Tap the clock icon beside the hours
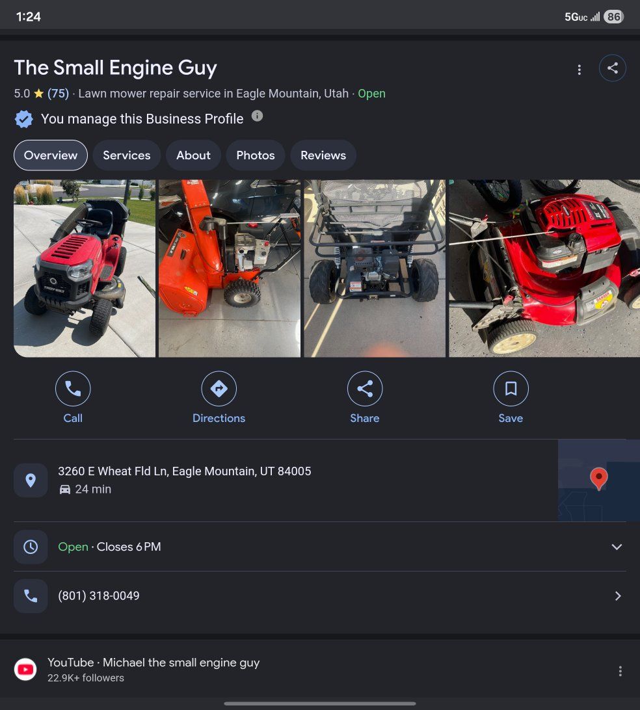640x710 pixels. point(31,547)
